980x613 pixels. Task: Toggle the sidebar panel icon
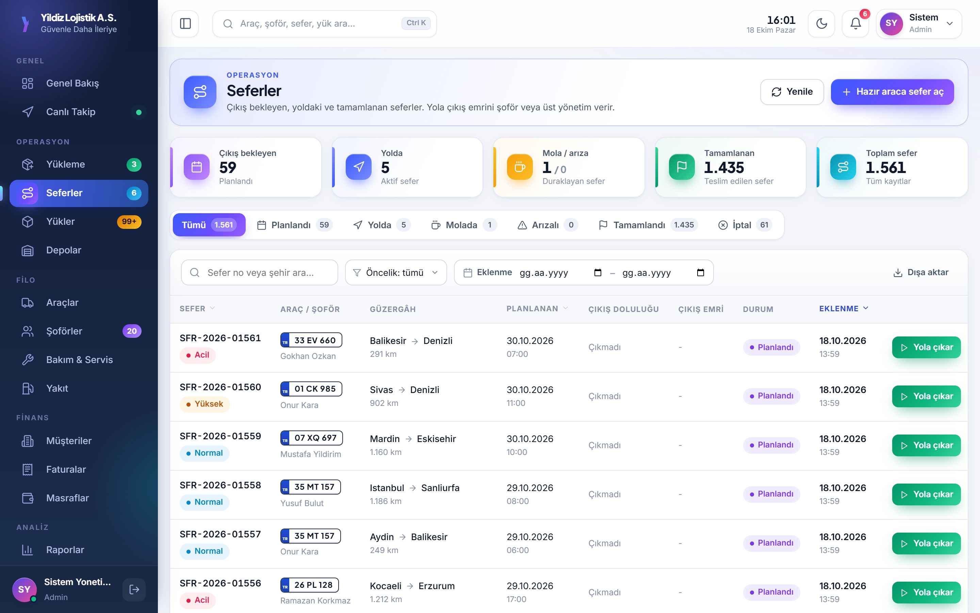click(185, 23)
